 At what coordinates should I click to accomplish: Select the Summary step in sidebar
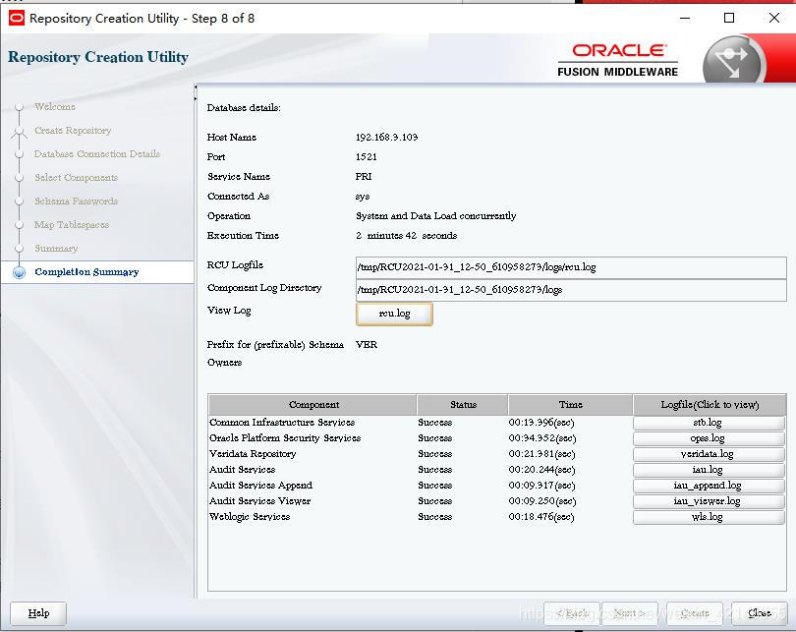tap(56, 249)
